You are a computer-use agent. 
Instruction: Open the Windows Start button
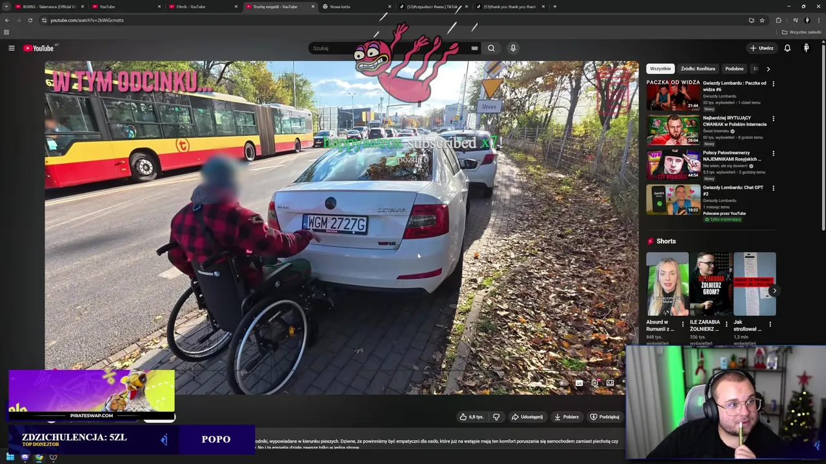(10, 457)
